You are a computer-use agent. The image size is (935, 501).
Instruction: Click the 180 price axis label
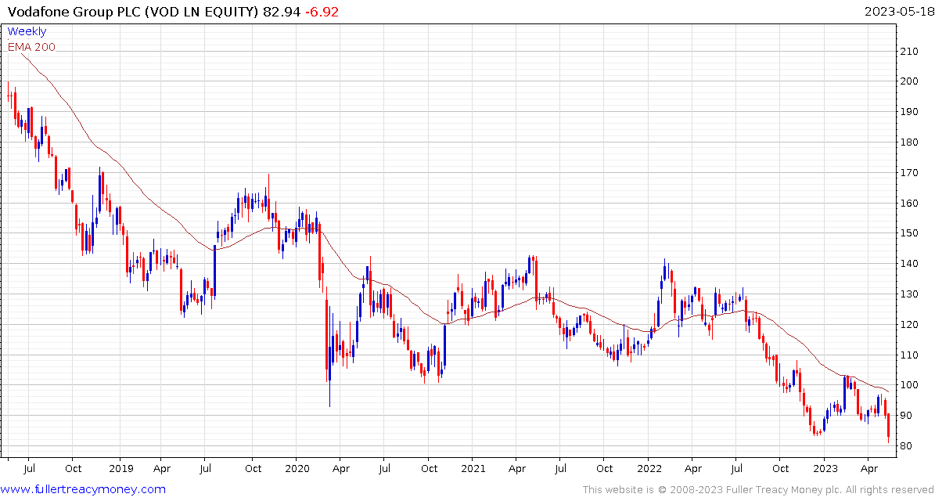pyautogui.click(x=909, y=142)
